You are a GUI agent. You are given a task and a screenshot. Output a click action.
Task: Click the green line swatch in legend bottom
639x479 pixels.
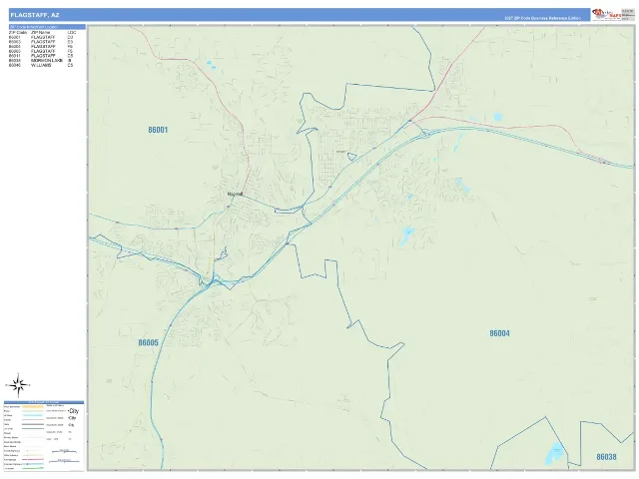pyautogui.click(x=33, y=468)
